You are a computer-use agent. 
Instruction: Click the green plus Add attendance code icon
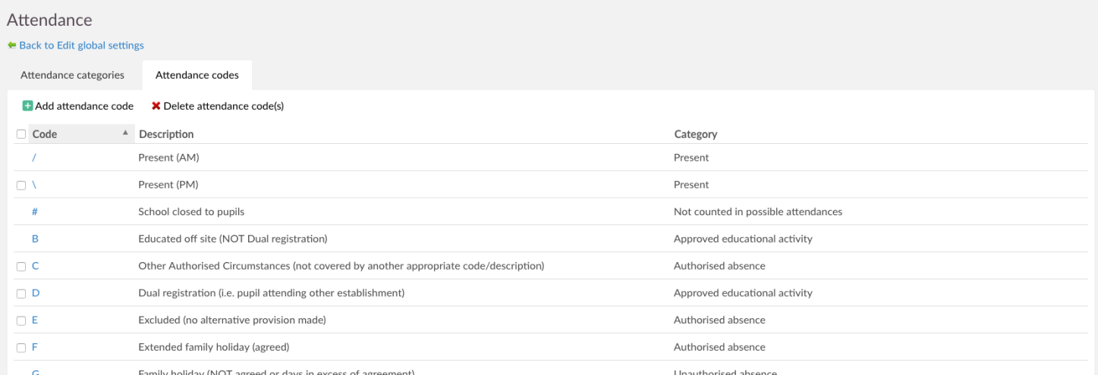click(x=27, y=107)
